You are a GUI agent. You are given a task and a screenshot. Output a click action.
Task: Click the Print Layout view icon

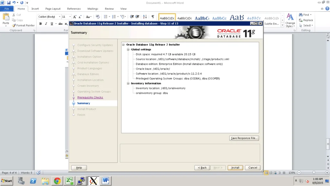(266, 173)
